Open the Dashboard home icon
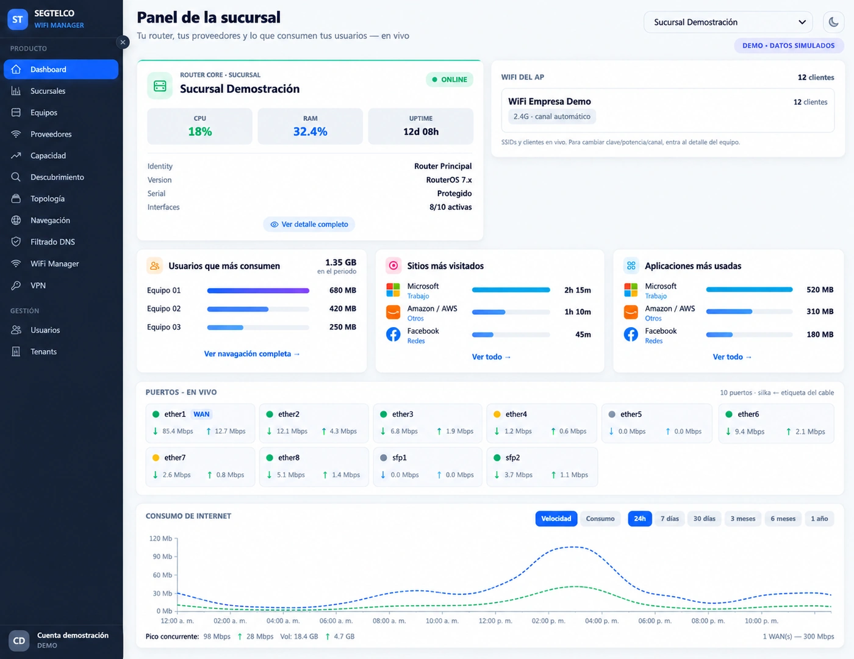854x659 pixels. [16, 70]
